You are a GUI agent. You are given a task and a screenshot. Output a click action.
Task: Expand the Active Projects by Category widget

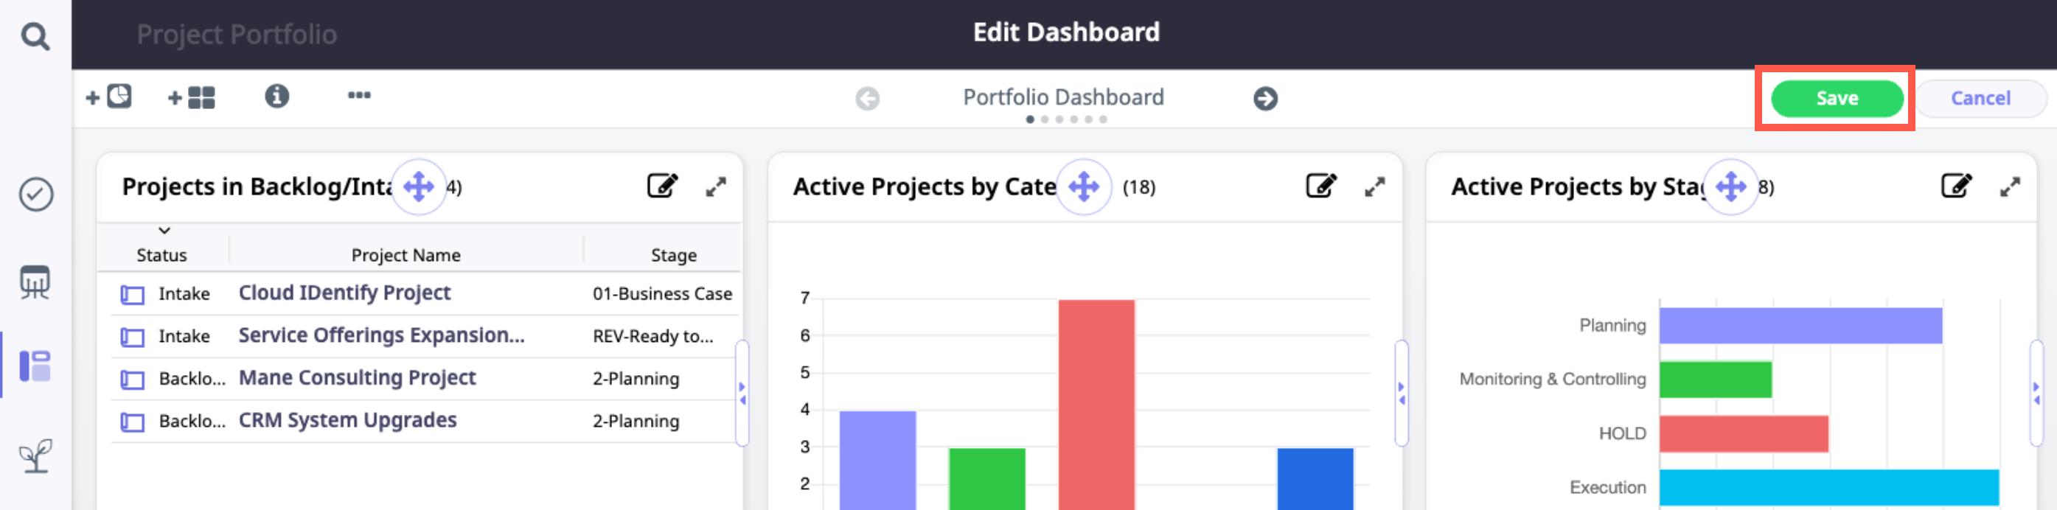pos(1374,186)
